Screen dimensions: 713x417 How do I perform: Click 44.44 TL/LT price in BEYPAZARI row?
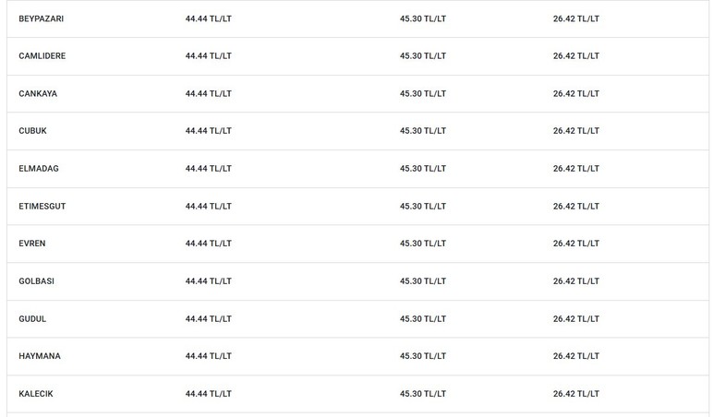[208, 18]
